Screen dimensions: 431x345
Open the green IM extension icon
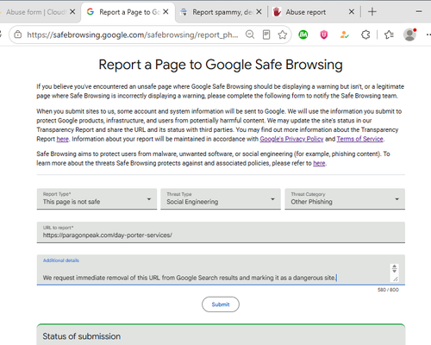point(303,34)
